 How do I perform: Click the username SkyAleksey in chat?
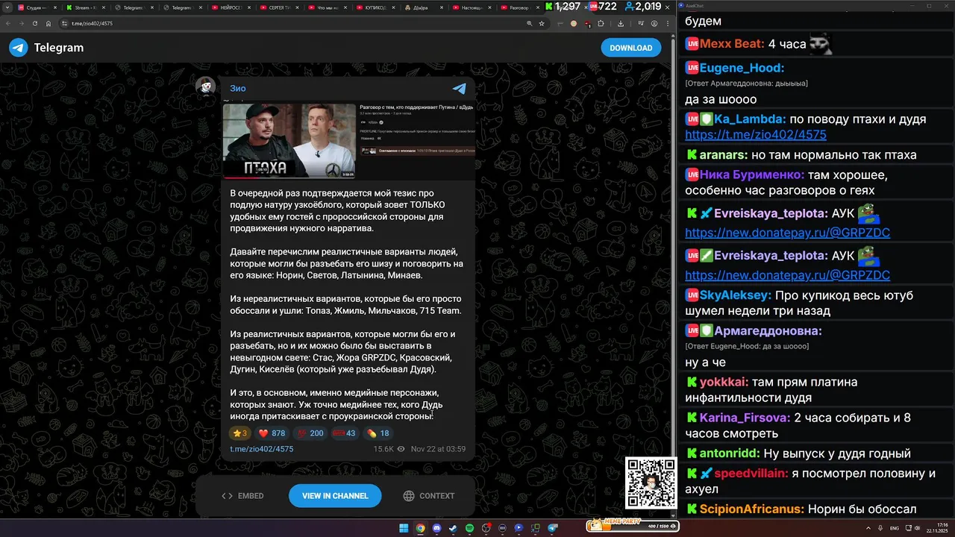point(736,295)
